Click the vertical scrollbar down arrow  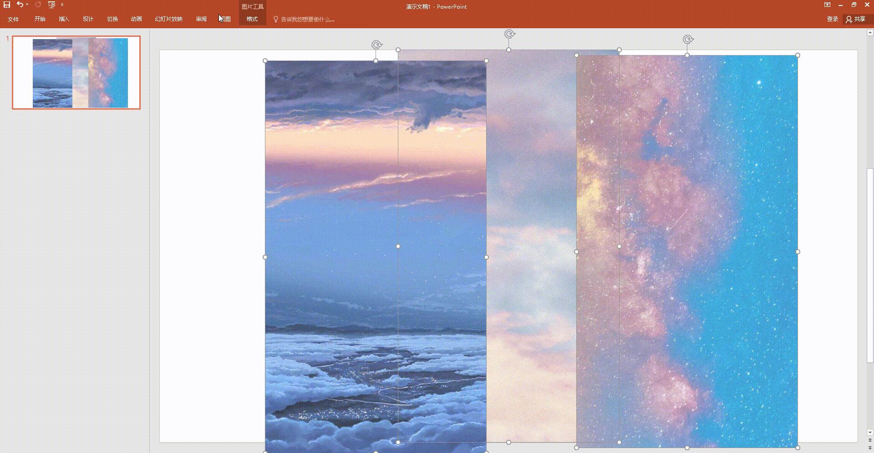pyautogui.click(x=870, y=433)
